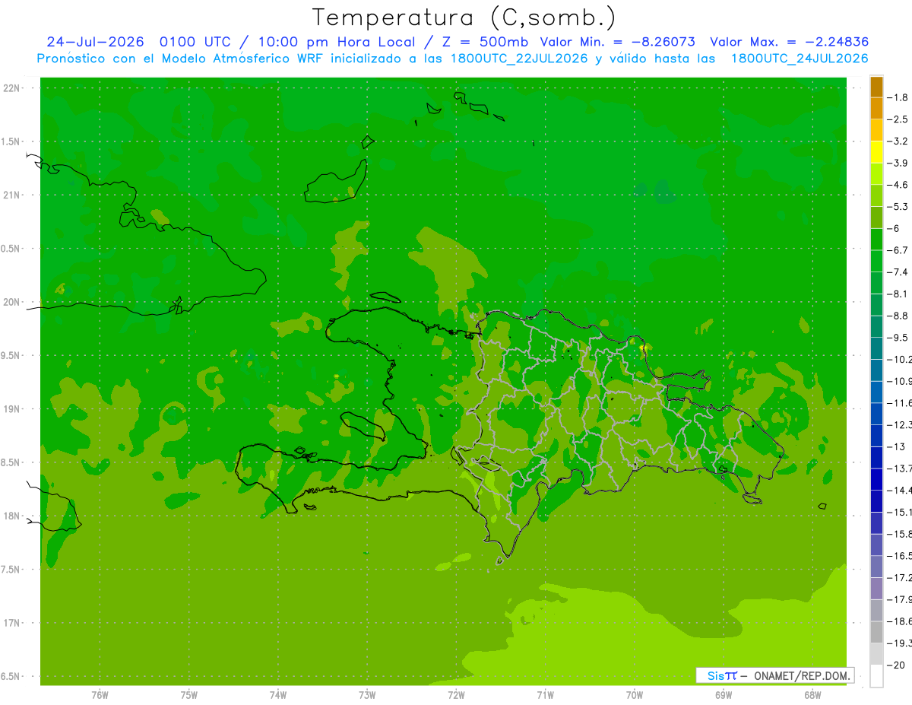The image size is (912, 705).
Task: Click the dark blue swatch between -13.7 and -14.4
Action: tap(876, 479)
